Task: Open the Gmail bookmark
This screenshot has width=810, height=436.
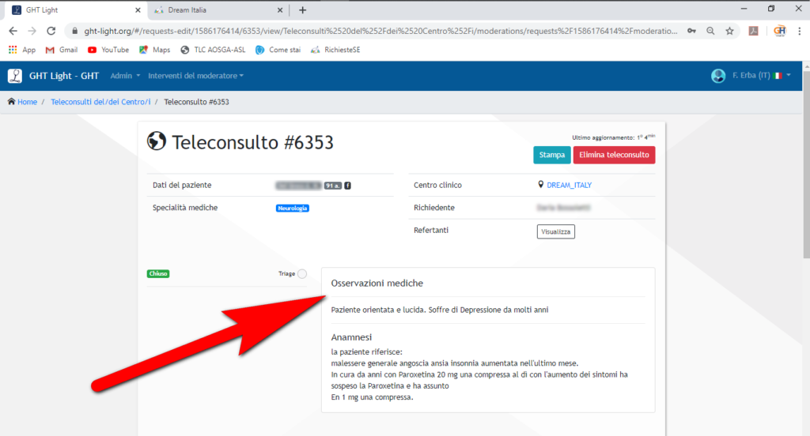Action: (62, 50)
